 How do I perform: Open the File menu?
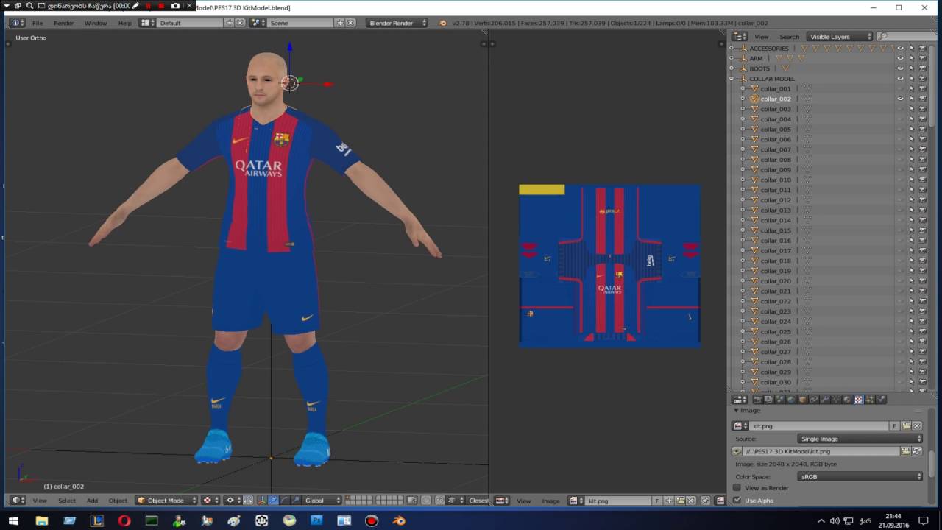(x=38, y=23)
